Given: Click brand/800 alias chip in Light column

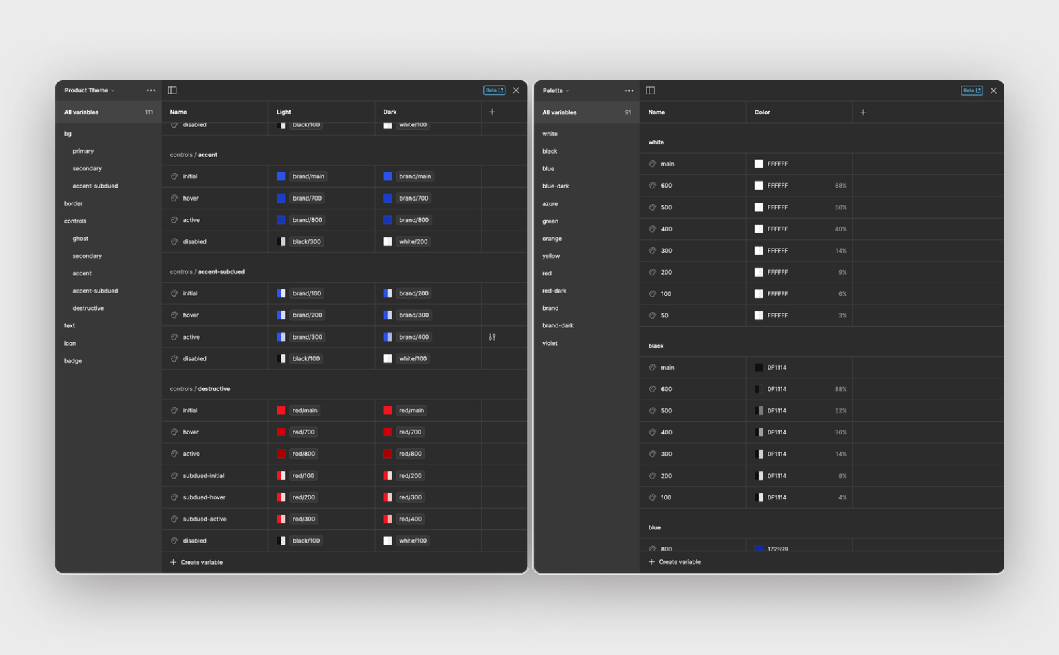Looking at the screenshot, I should pos(307,220).
